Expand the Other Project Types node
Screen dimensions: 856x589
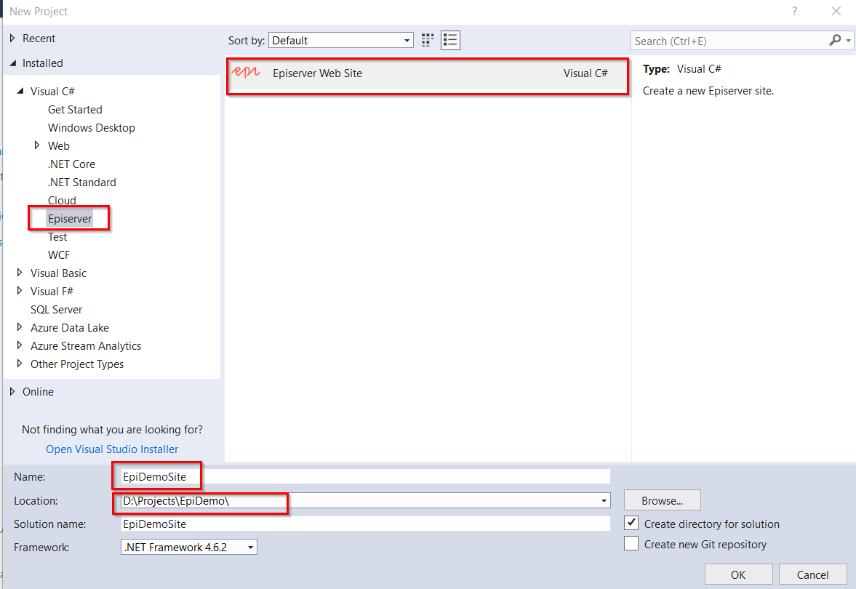[x=20, y=363]
